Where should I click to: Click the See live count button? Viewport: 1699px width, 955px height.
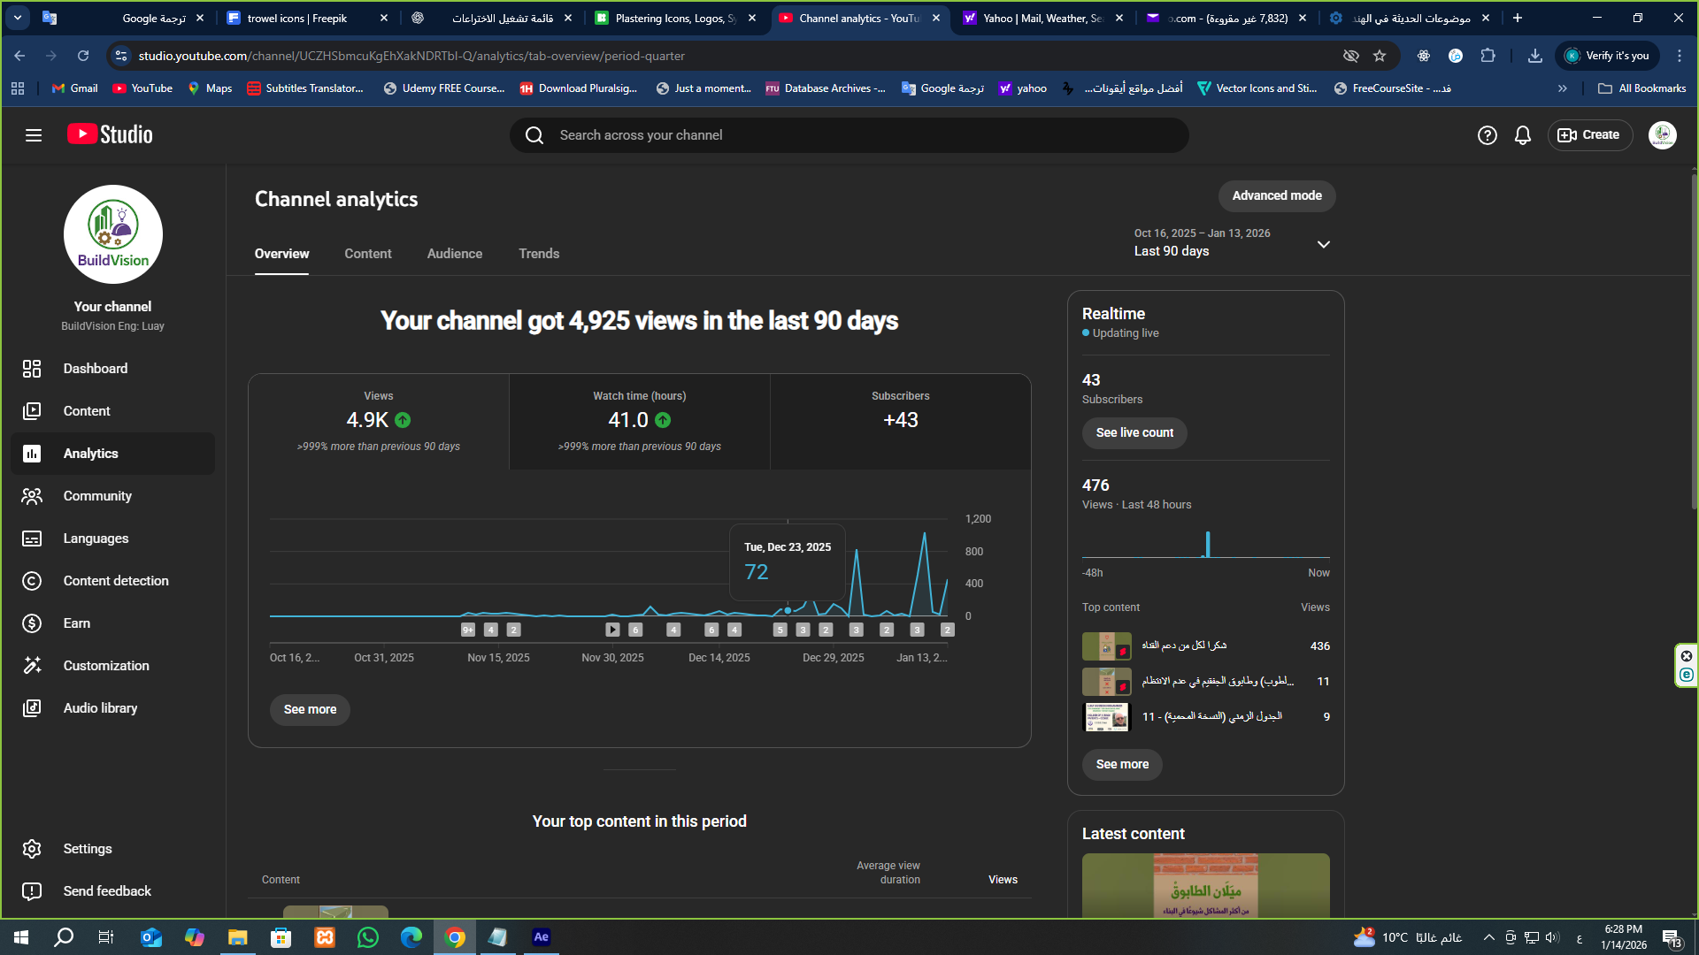point(1134,433)
